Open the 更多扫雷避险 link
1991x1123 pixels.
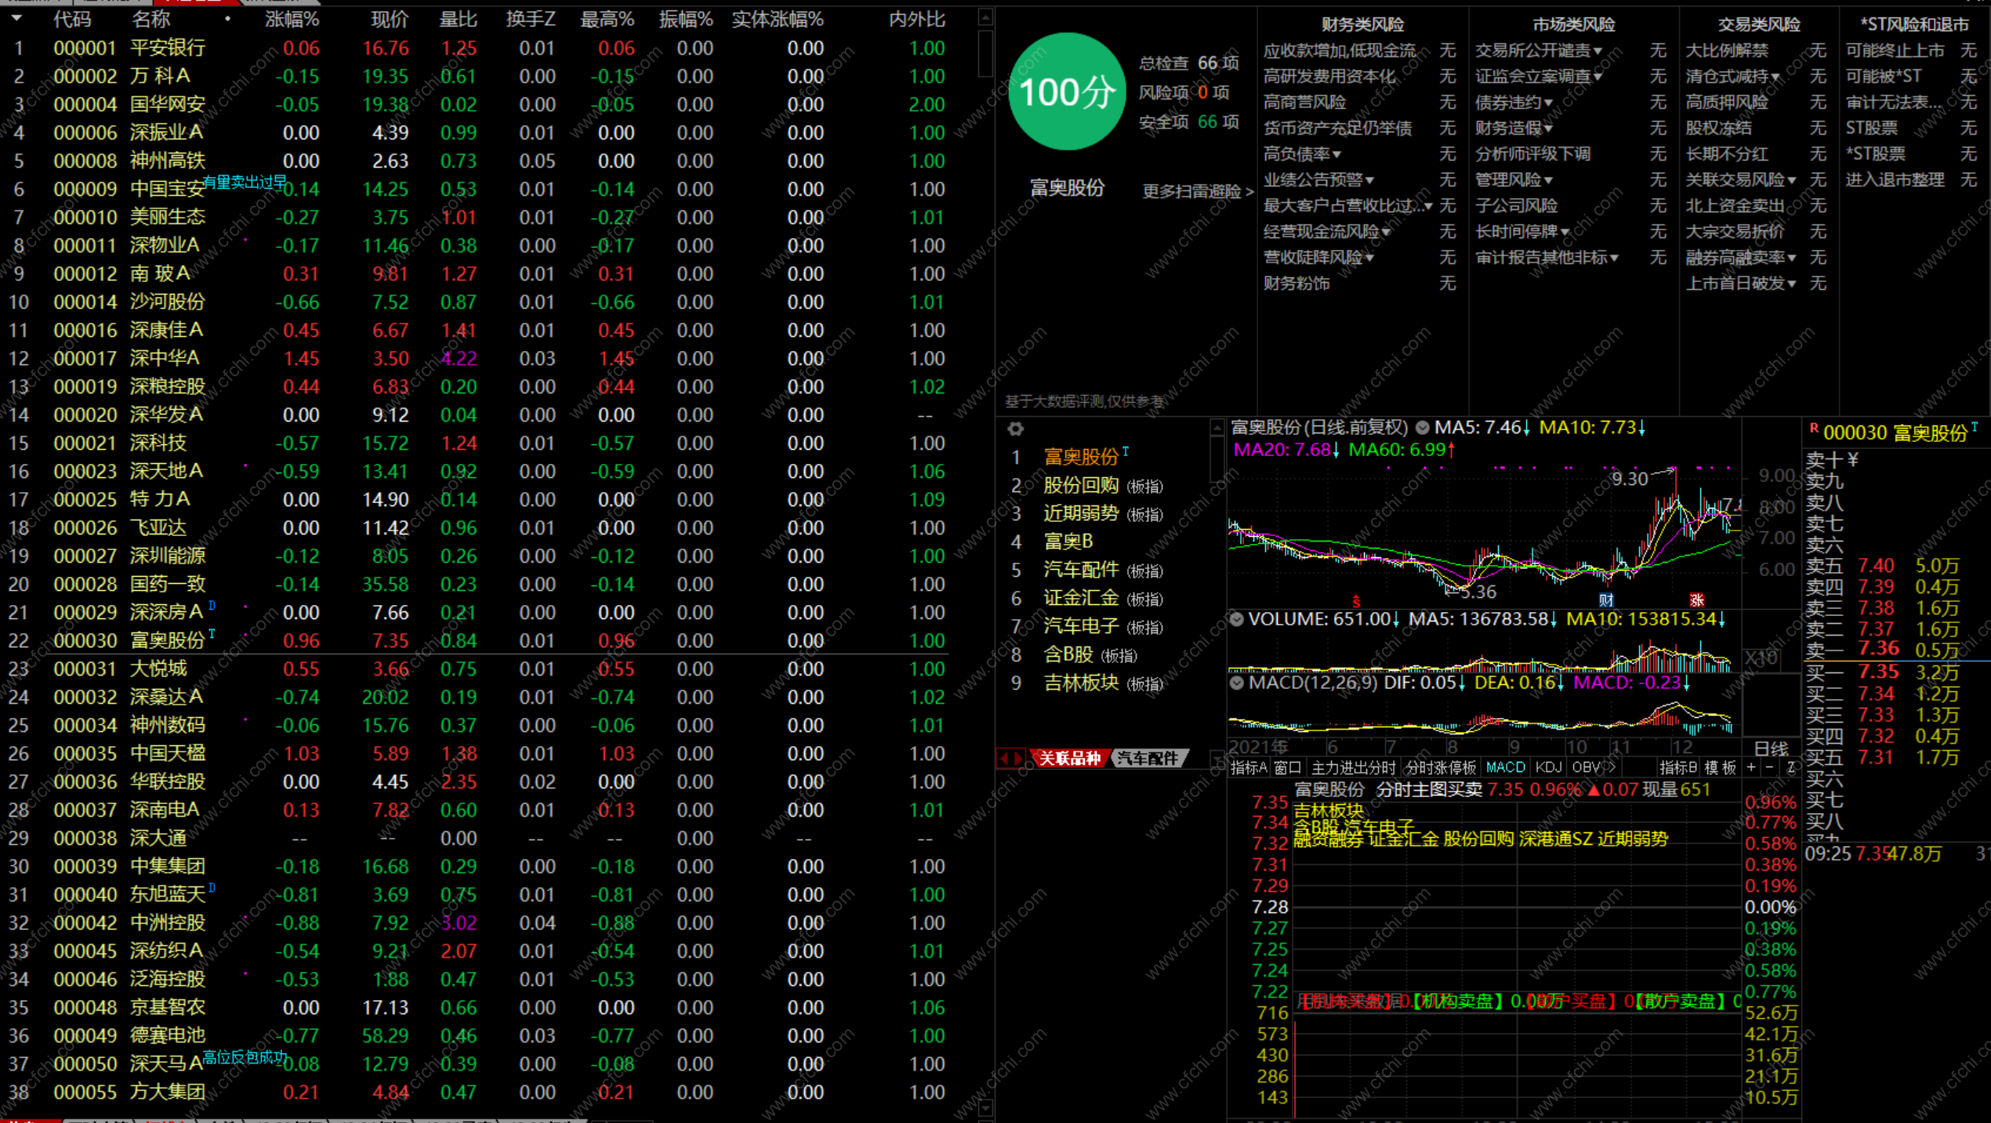1197,191
